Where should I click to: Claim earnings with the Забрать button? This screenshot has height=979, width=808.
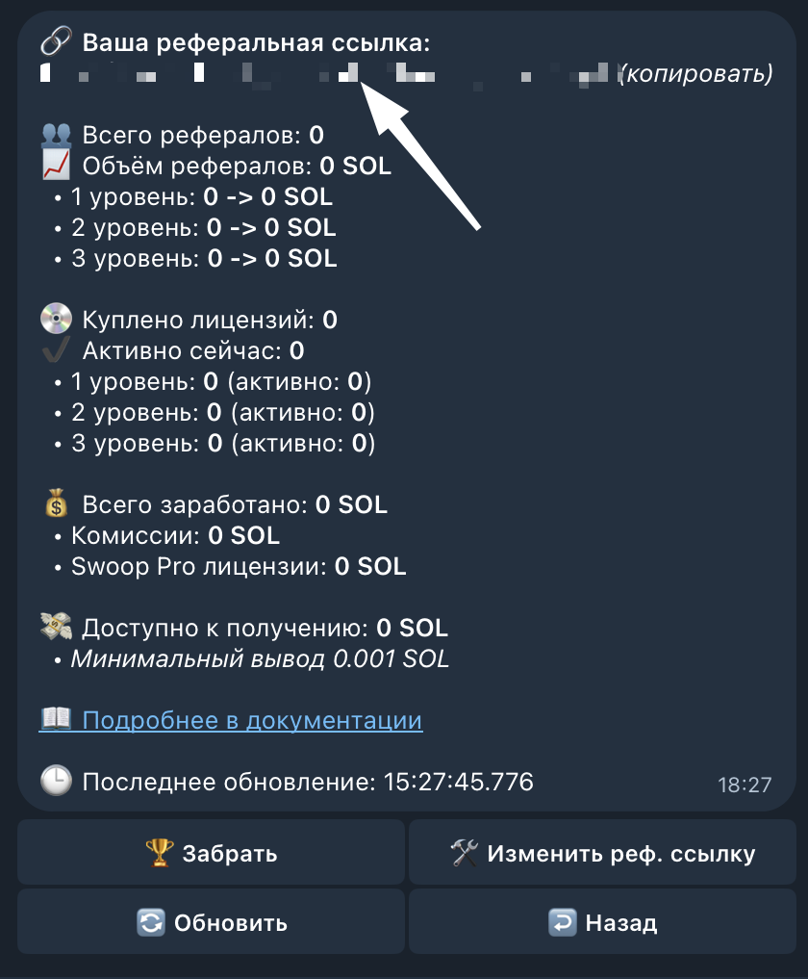tap(211, 852)
